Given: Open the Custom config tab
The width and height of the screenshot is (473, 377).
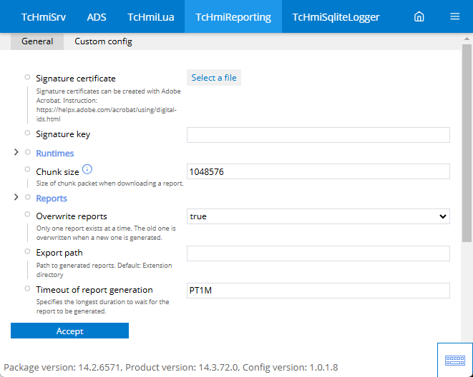Looking at the screenshot, I should click(103, 41).
